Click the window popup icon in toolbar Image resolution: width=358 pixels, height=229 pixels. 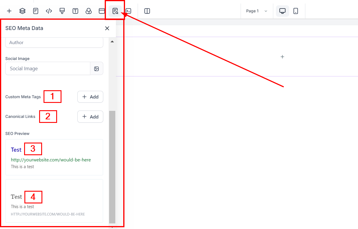102,11
